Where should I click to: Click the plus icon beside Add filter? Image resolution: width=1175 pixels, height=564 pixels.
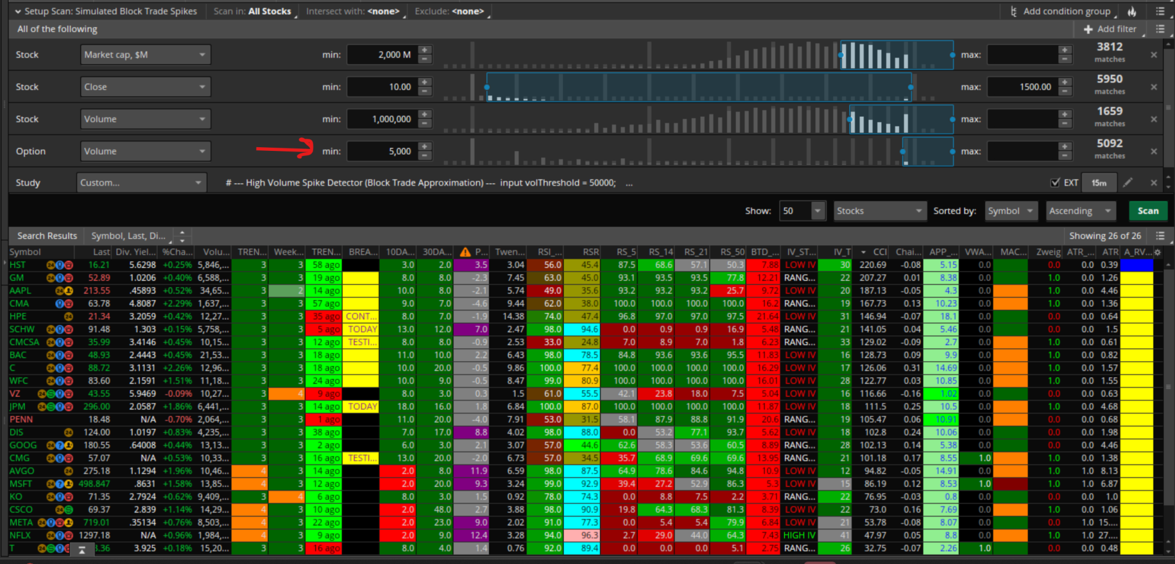pyautogui.click(x=1088, y=29)
